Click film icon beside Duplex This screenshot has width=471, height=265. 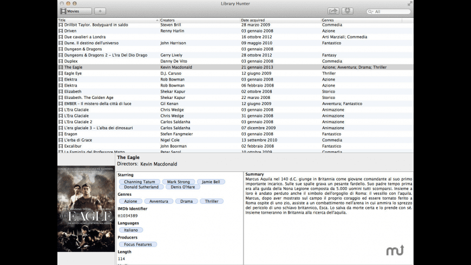coord(61,61)
